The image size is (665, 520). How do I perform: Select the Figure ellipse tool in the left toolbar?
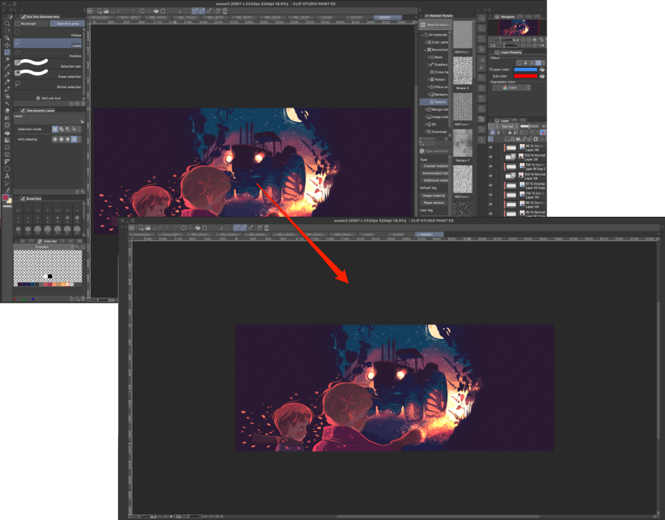click(6, 169)
